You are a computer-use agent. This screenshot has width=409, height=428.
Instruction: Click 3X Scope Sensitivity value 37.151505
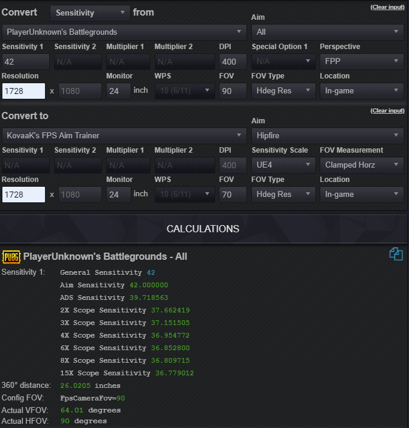pyautogui.click(x=170, y=323)
